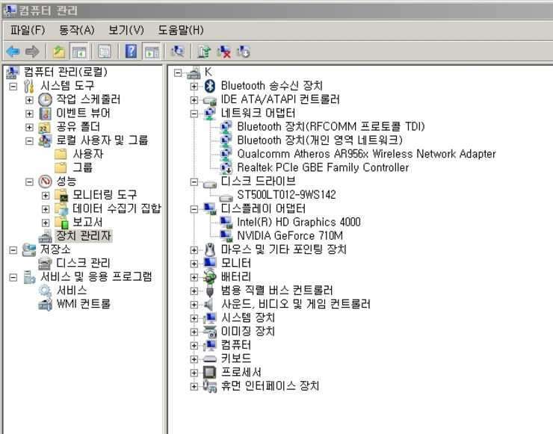Click the 이미징 장치 icon

pyautogui.click(x=210, y=332)
